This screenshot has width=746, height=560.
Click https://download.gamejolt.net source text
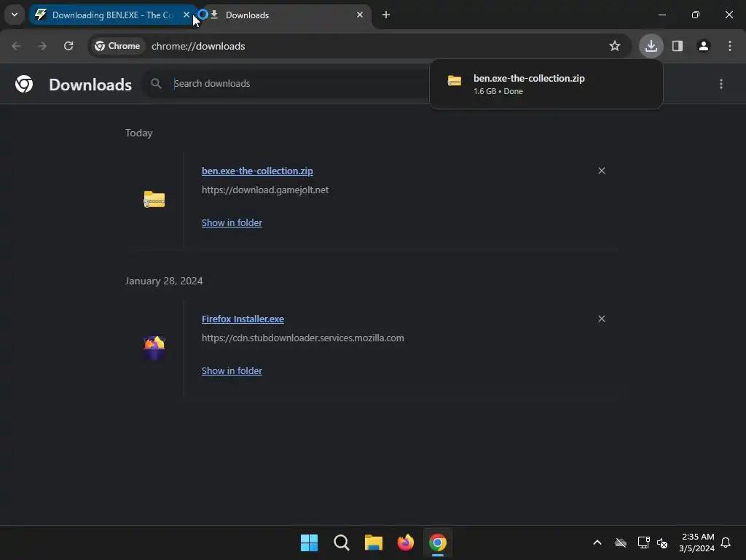[265, 190]
